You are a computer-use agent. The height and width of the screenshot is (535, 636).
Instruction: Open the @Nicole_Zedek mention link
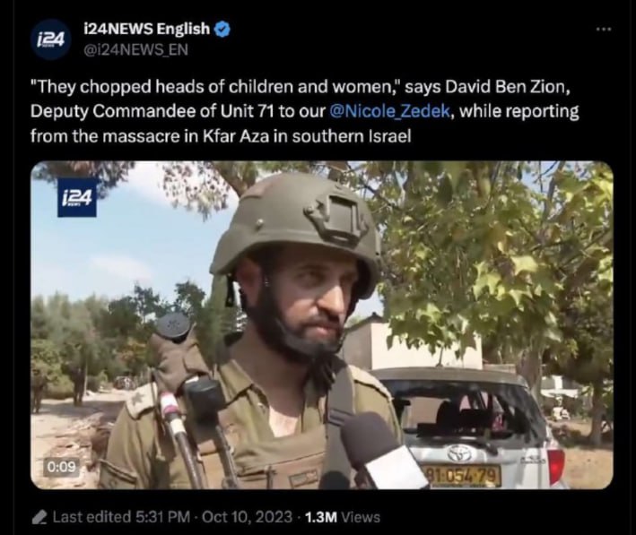pos(390,111)
